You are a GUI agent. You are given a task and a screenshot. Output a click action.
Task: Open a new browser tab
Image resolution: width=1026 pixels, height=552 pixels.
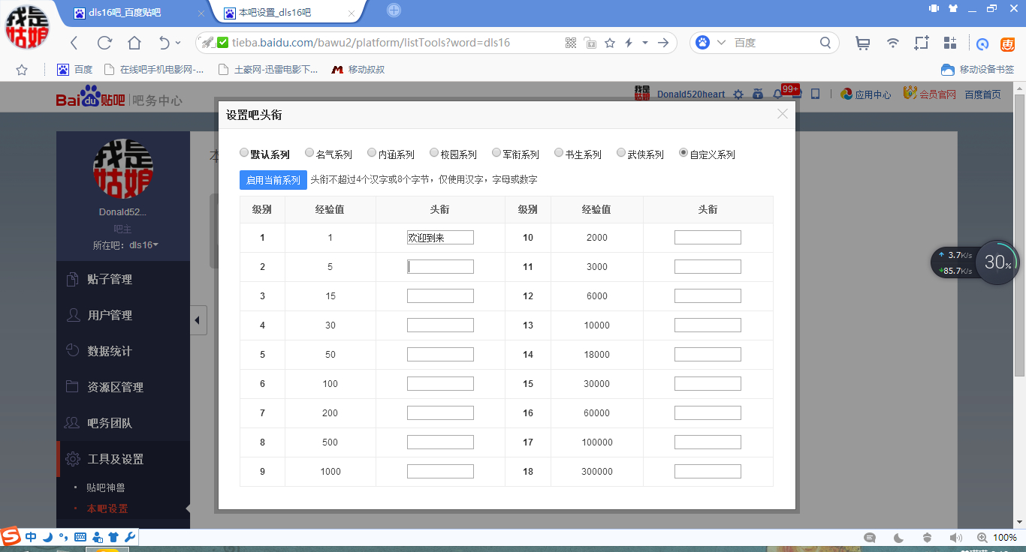[394, 10]
